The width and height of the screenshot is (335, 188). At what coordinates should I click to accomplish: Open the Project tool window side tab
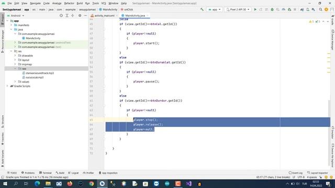point(2,20)
